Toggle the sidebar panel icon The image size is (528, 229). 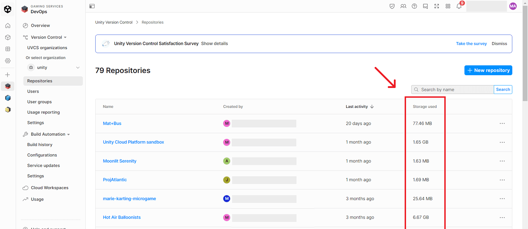(92, 6)
